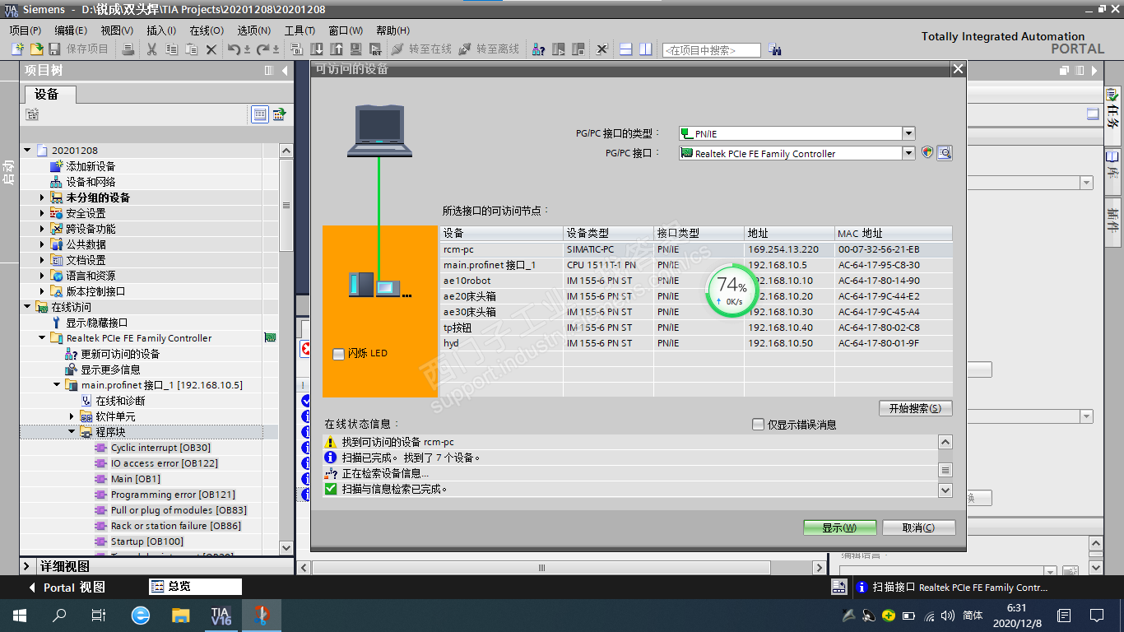The height and width of the screenshot is (632, 1124).
Task: Open the Windows notification center
Action: click(1097, 615)
